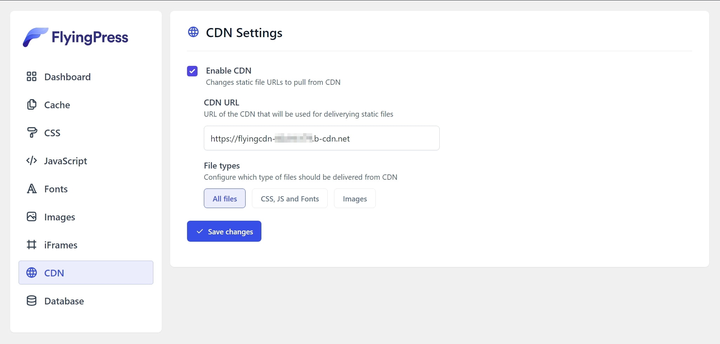Click the FlyingPress brand name text

coord(90,37)
